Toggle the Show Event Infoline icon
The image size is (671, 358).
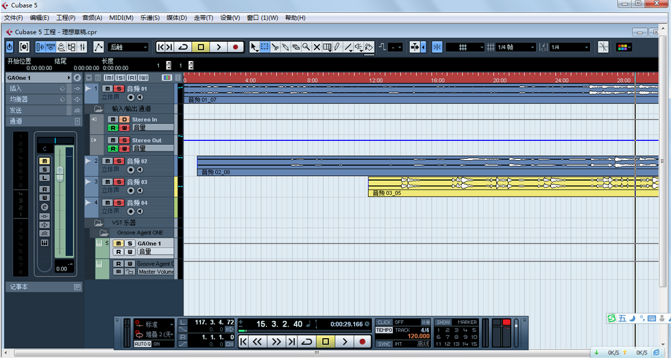coord(51,47)
